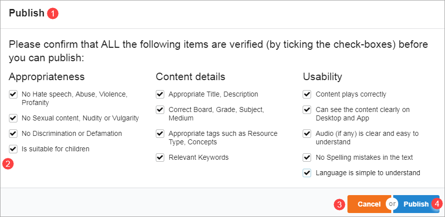Toggle No Sexual content, Nudity checkbox
445x217 pixels.
pos(13,118)
